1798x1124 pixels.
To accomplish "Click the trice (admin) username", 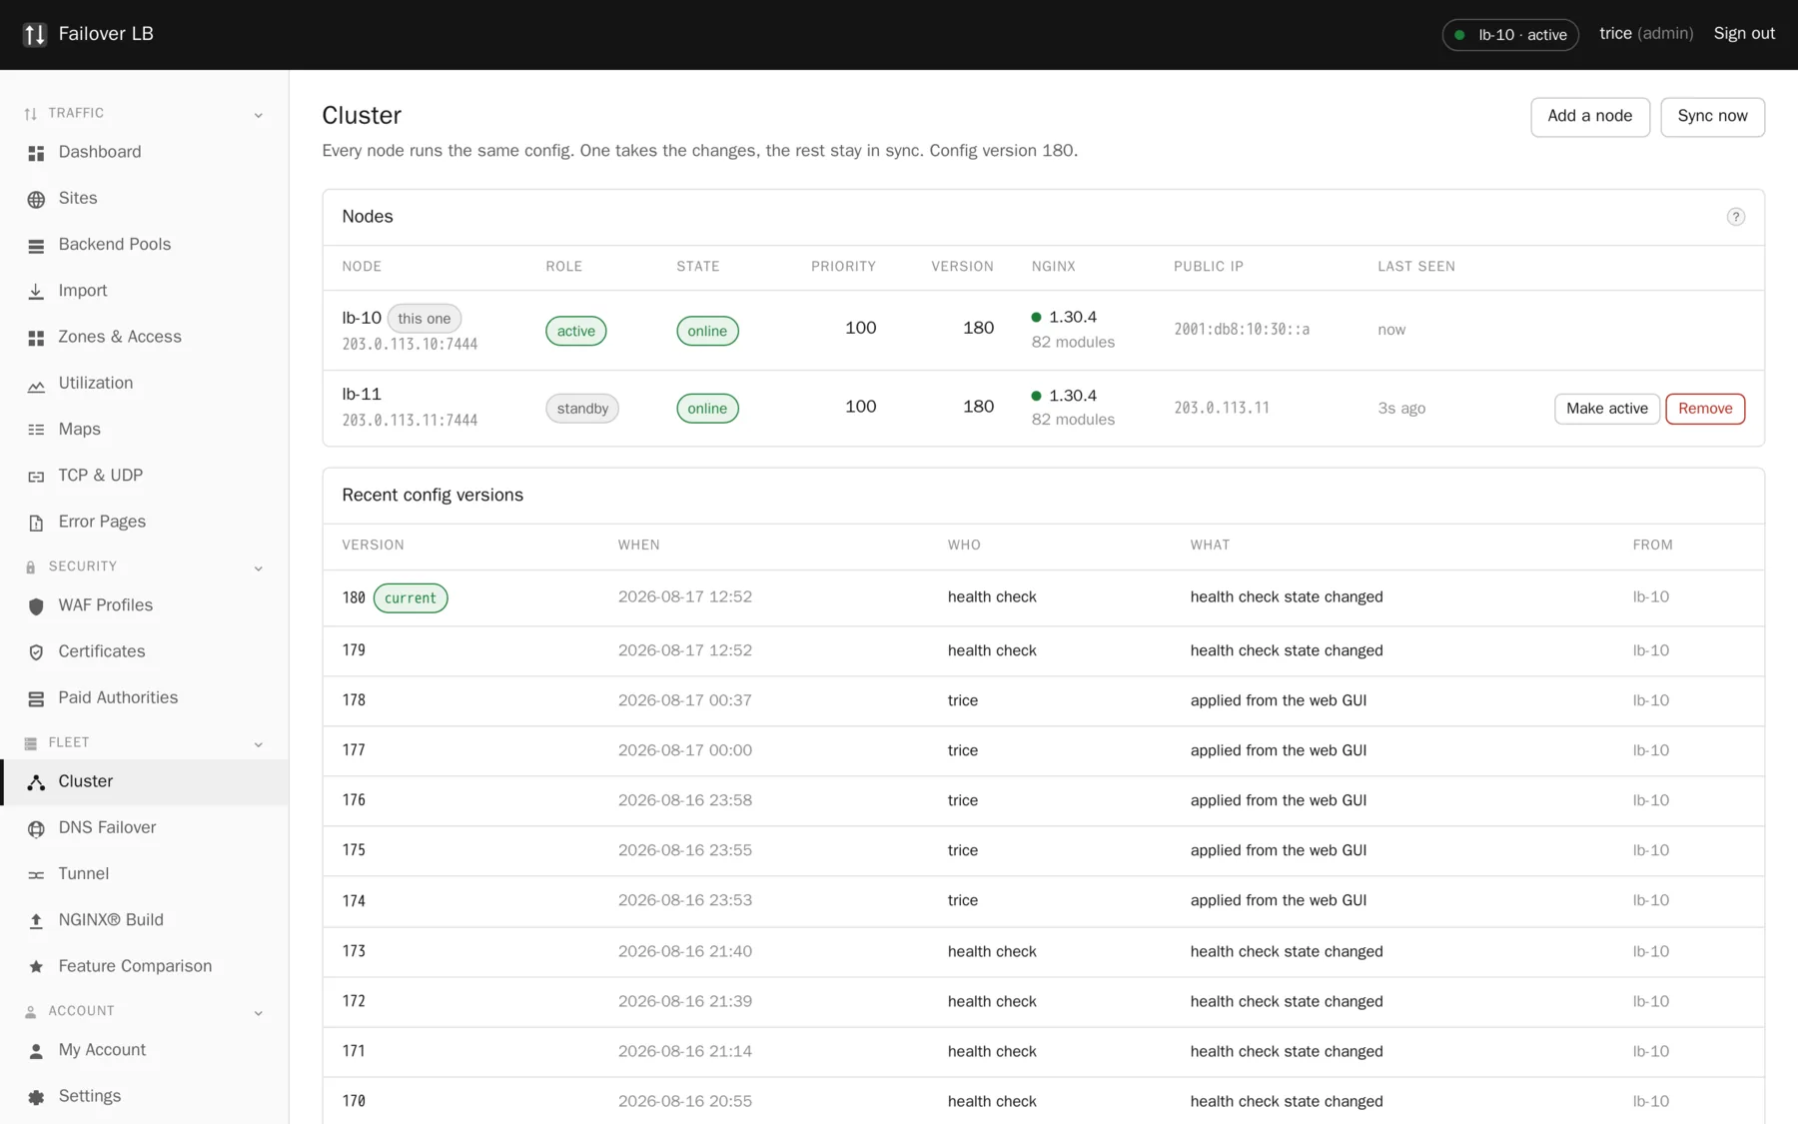I will [1645, 34].
